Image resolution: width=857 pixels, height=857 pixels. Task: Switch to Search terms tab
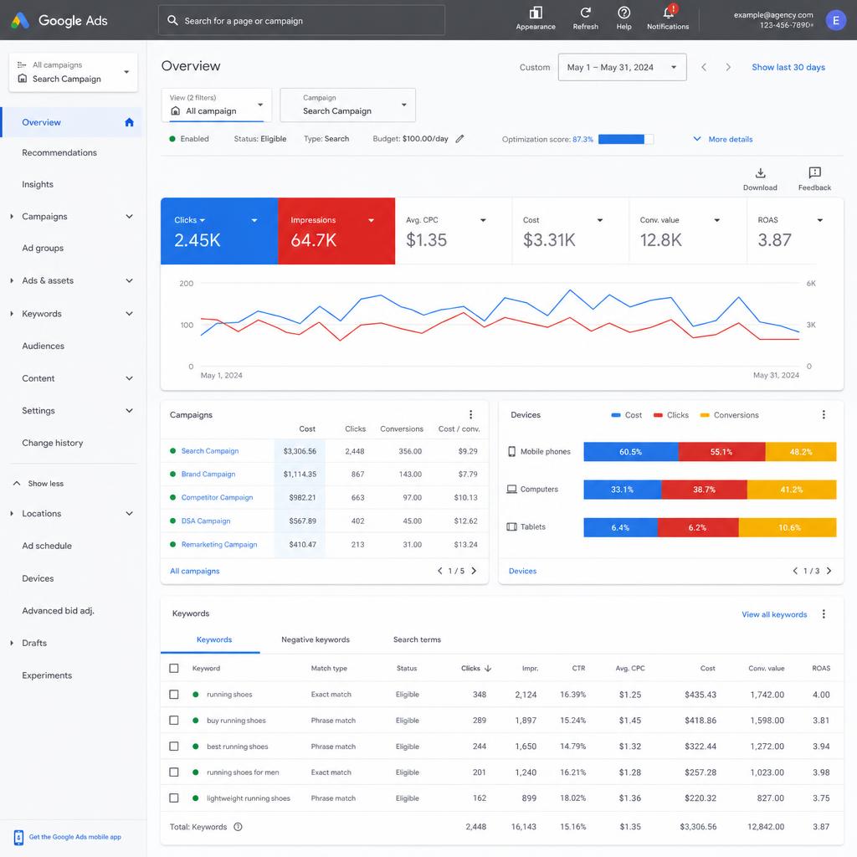point(417,639)
